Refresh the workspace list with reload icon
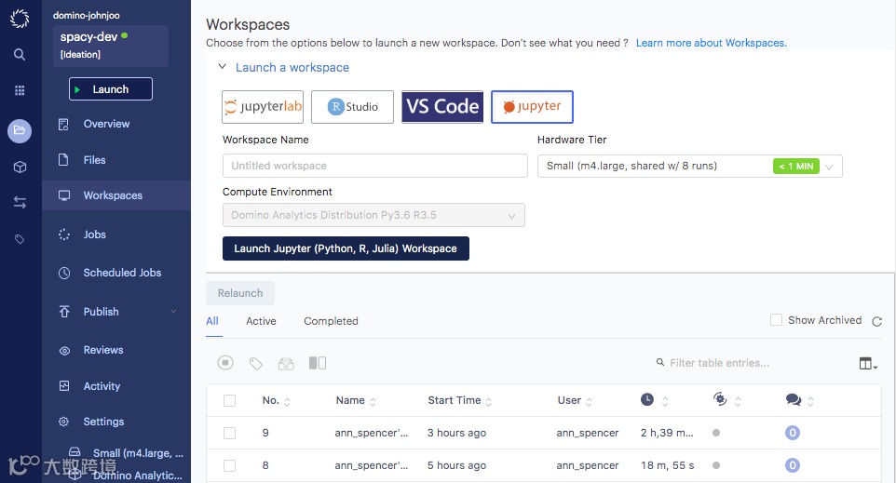This screenshot has height=483, width=896. [877, 321]
